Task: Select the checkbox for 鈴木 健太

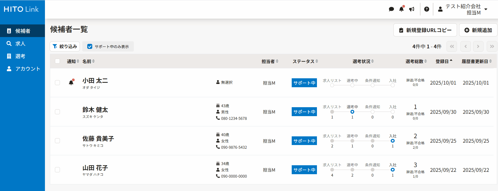Action: tap(58, 112)
